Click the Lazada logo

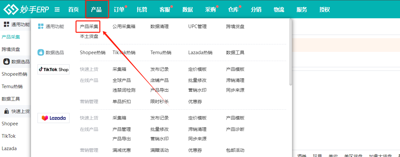54,118
